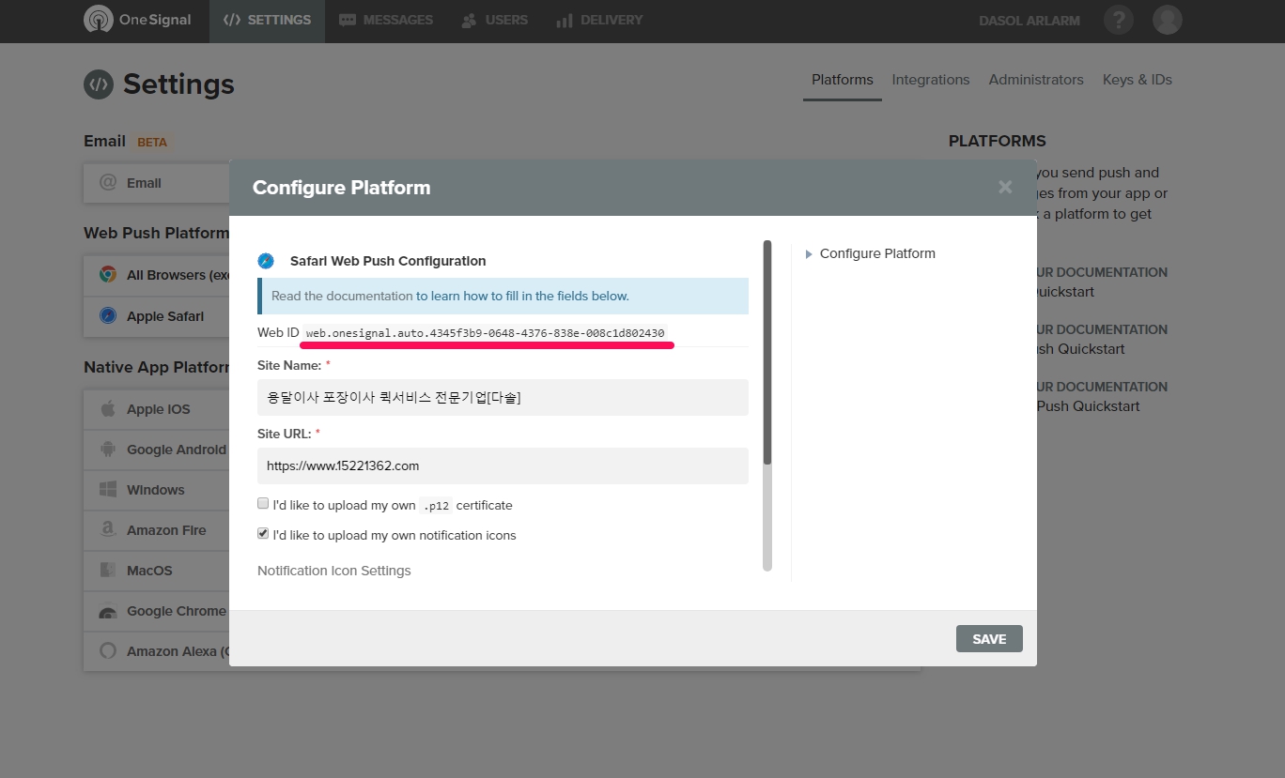Open the documentation link about filling fields

(x=522, y=296)
